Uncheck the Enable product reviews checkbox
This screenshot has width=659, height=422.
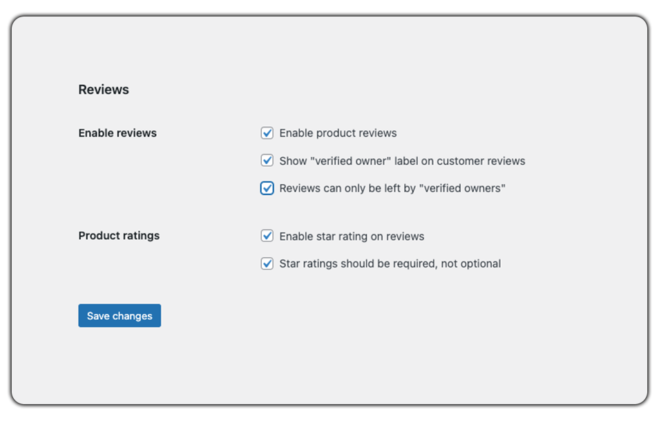pyautogui.click(x=267, y=133)
